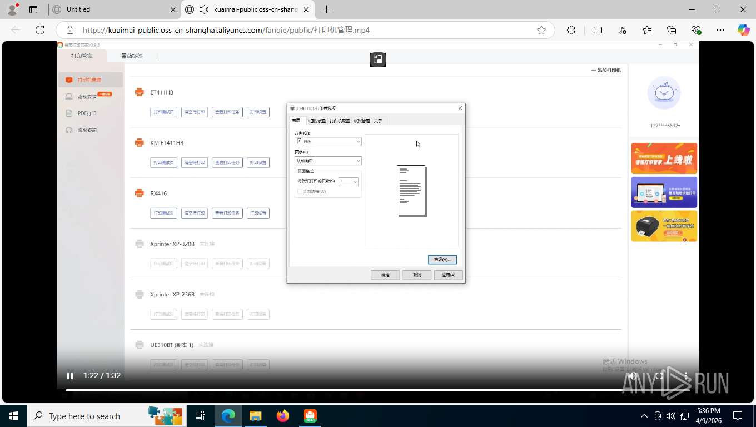Open a new browser tab
This screenshot has height=427, width=756.
click(327, 9)
